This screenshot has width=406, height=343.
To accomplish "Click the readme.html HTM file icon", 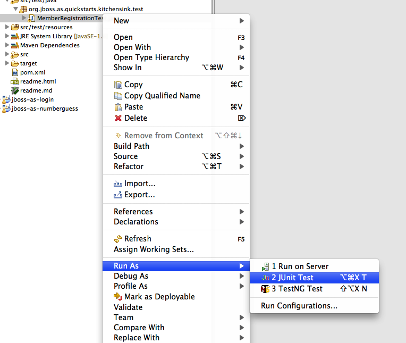I will (14, 81).
